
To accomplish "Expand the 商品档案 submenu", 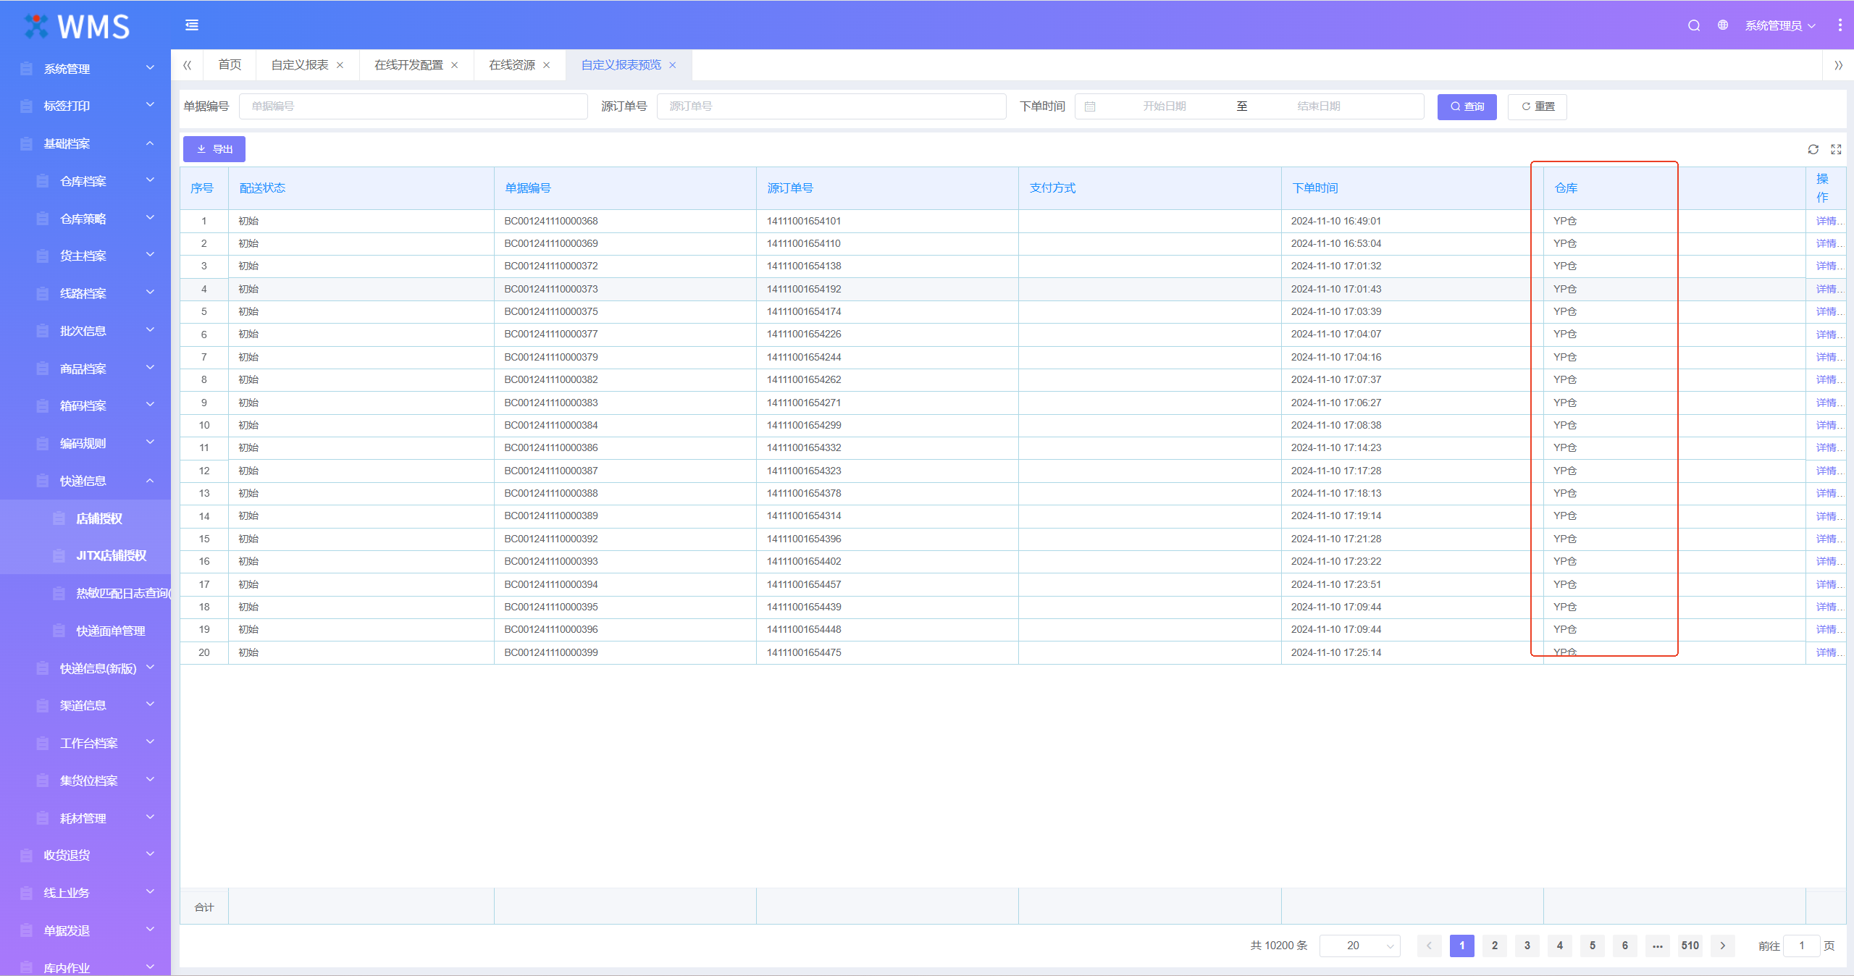I will pos(85,369).
